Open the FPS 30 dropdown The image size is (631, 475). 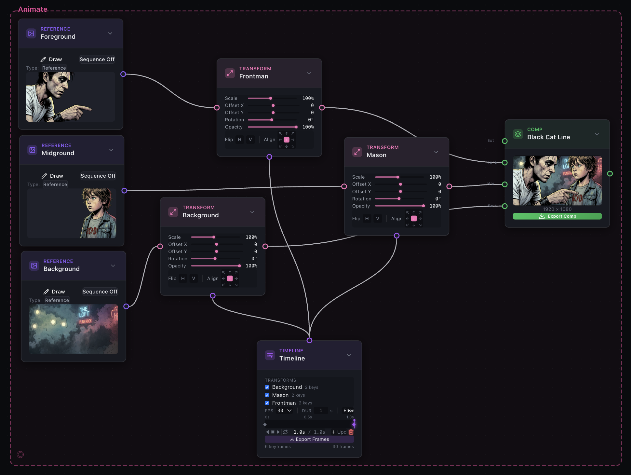pyautogui.click(x=284, y=411)
